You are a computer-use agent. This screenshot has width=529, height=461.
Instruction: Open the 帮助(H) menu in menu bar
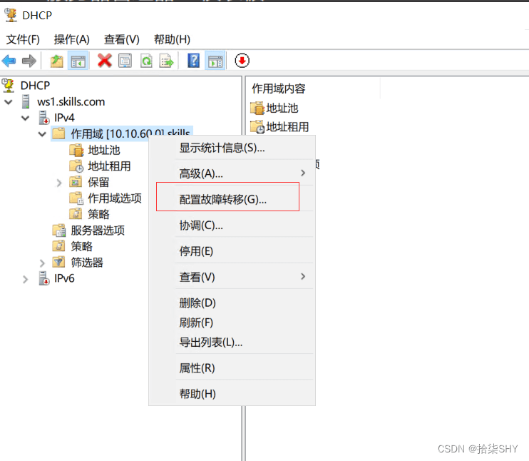point(172,39)
